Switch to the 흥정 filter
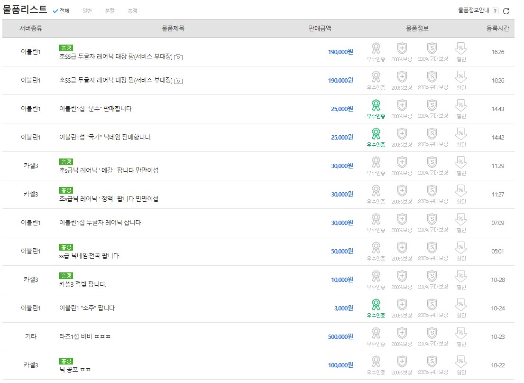This screenshot has width=524, height=383. (132, 11)
